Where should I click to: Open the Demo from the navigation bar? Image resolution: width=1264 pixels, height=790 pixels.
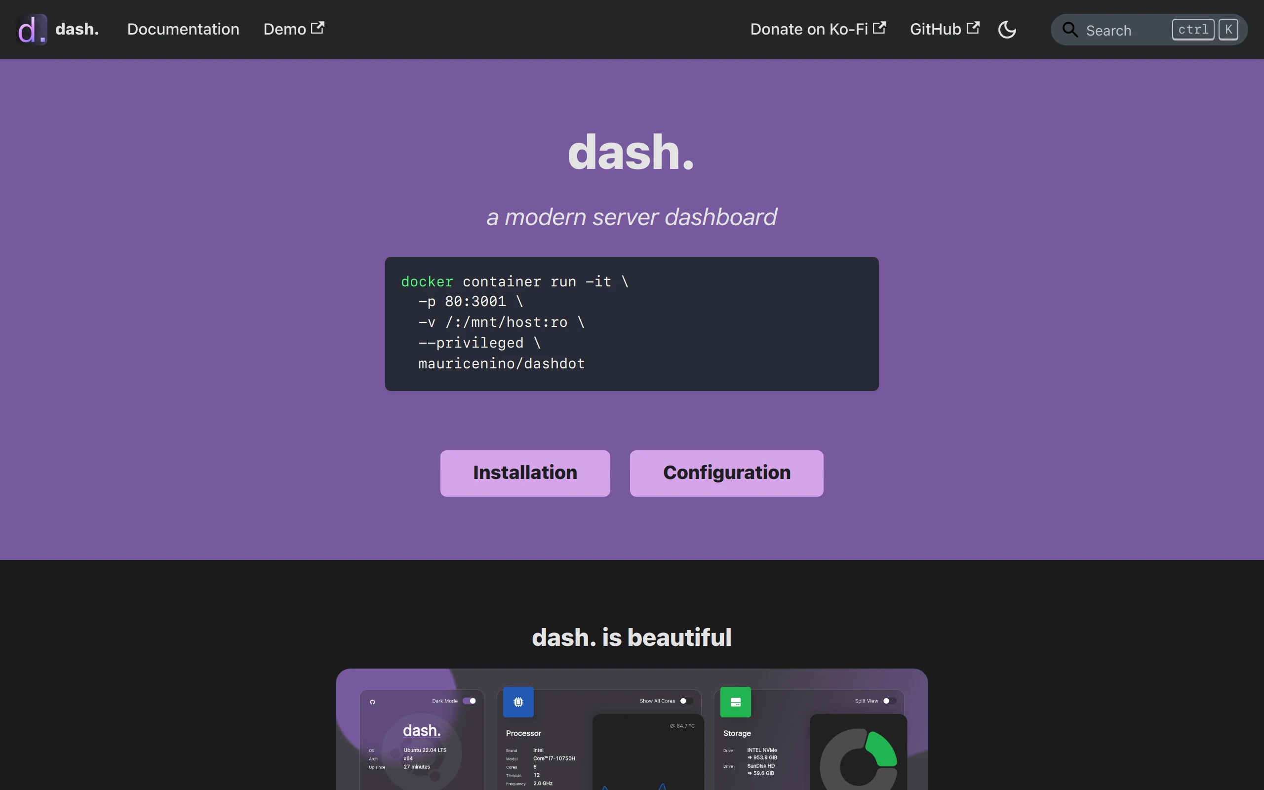(285, 29)
